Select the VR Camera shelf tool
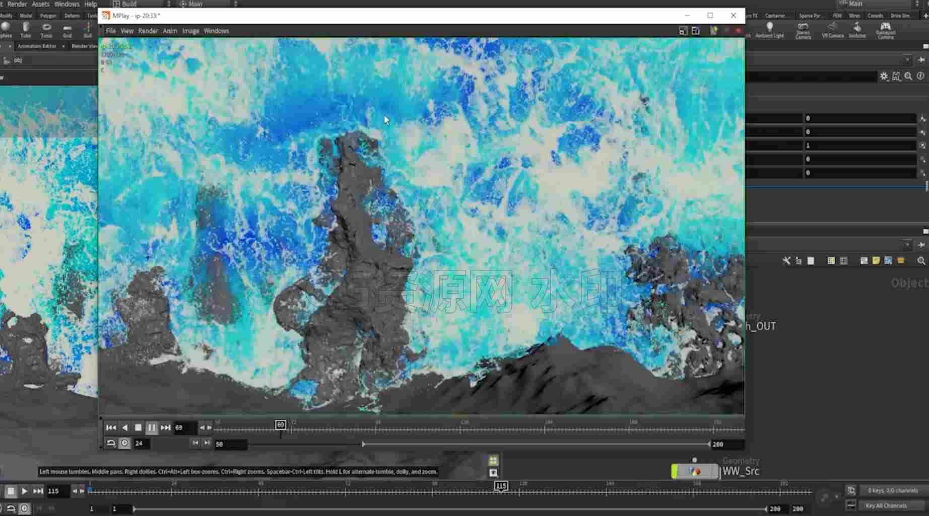The width and height of the screenshot is (929, 516). click(833, 30)
